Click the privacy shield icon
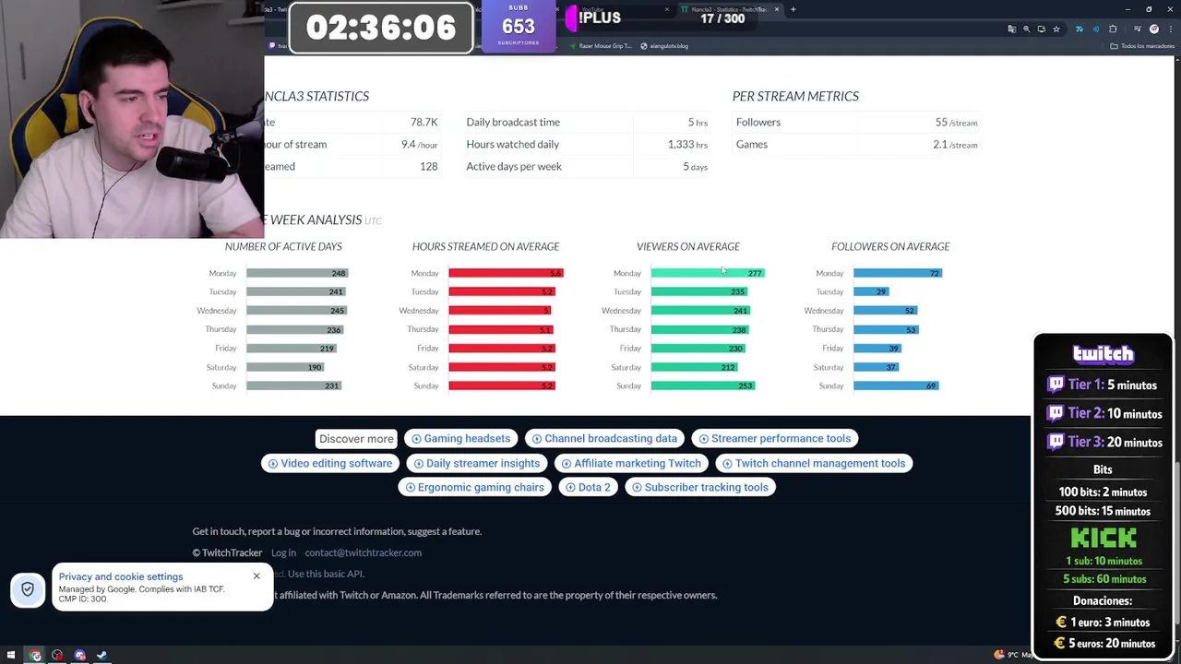Viewport: 1181px width, 664px height. pos(28,589)
